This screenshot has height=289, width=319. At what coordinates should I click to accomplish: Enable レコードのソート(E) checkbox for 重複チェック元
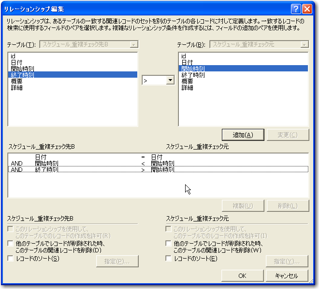169,259
